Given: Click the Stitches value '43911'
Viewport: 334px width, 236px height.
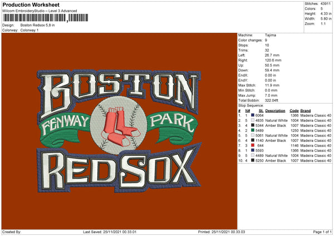Looking at the screenshot, I should click(326, 4).
